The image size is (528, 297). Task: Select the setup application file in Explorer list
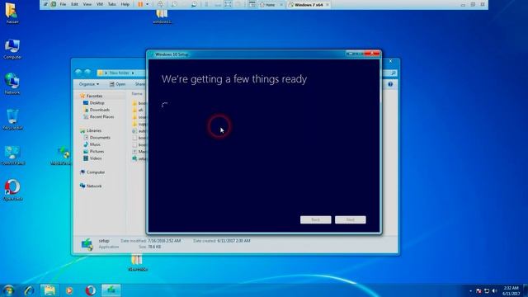pyautogui.click(x=139, y=158)
